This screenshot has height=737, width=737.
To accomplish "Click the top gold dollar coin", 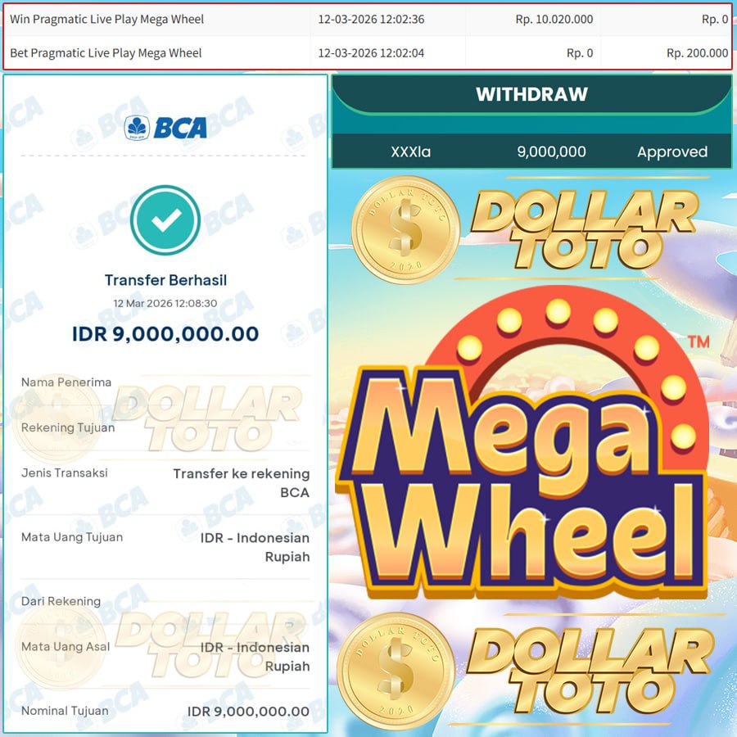I will coord(405,230).
